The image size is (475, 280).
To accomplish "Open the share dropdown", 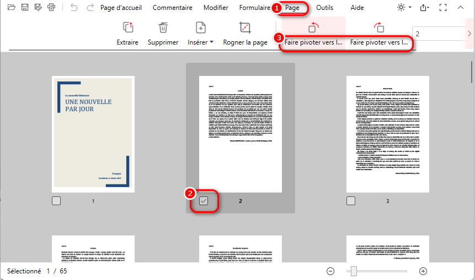I will [424, 8].
